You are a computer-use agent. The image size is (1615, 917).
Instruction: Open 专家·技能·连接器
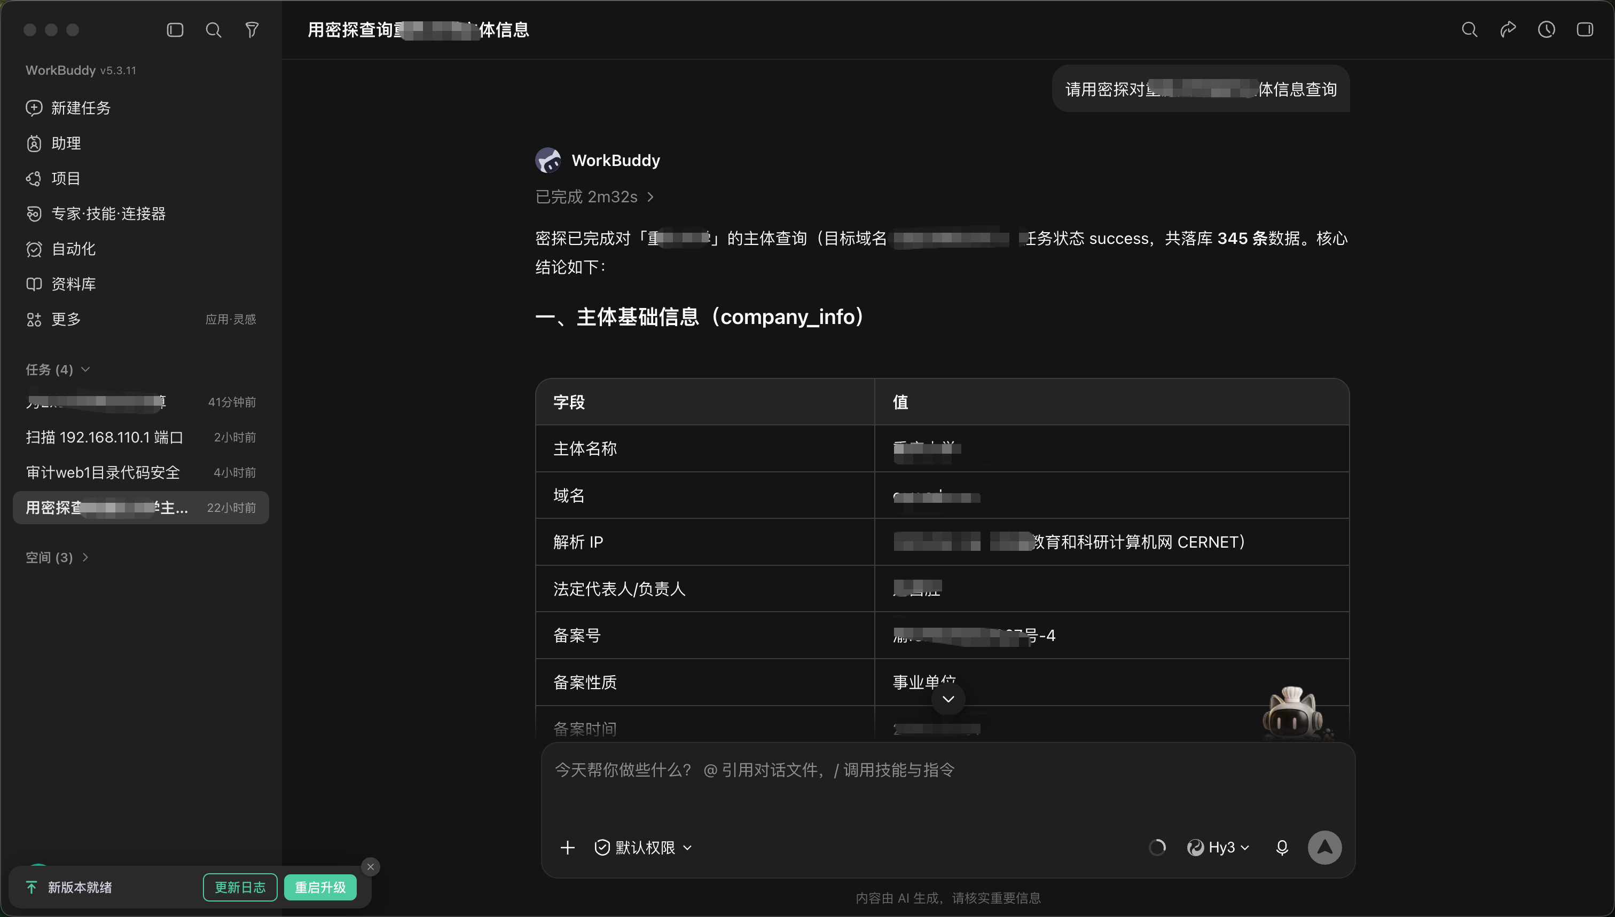point(140,214)
